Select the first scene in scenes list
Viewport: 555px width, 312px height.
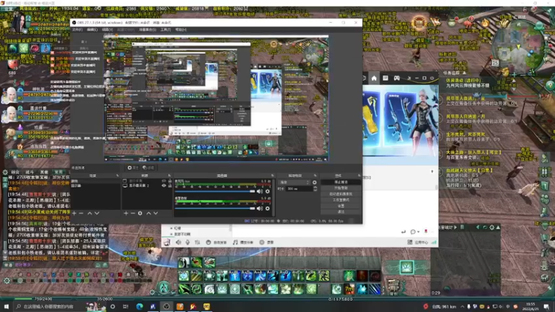(96, 181)
